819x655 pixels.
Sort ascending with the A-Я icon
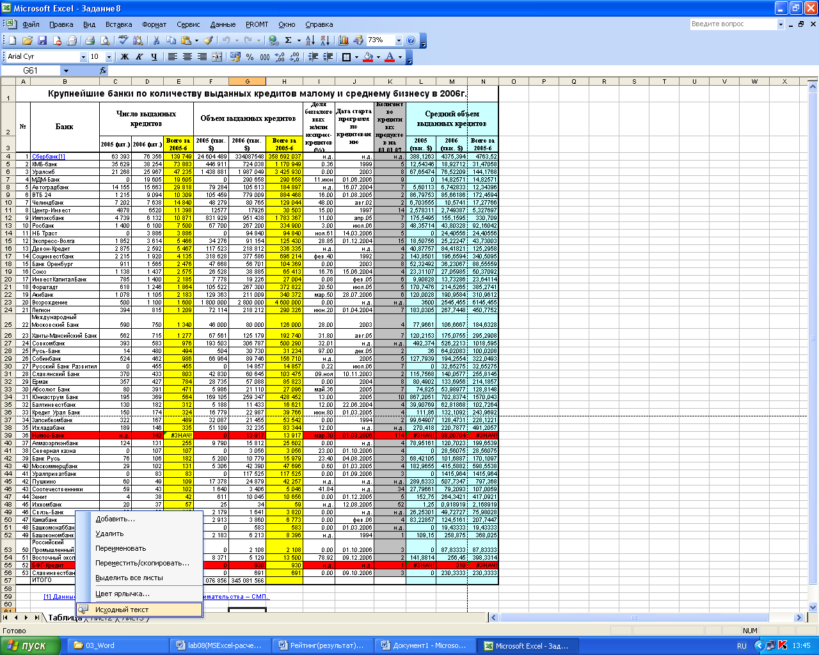[310, 40]
